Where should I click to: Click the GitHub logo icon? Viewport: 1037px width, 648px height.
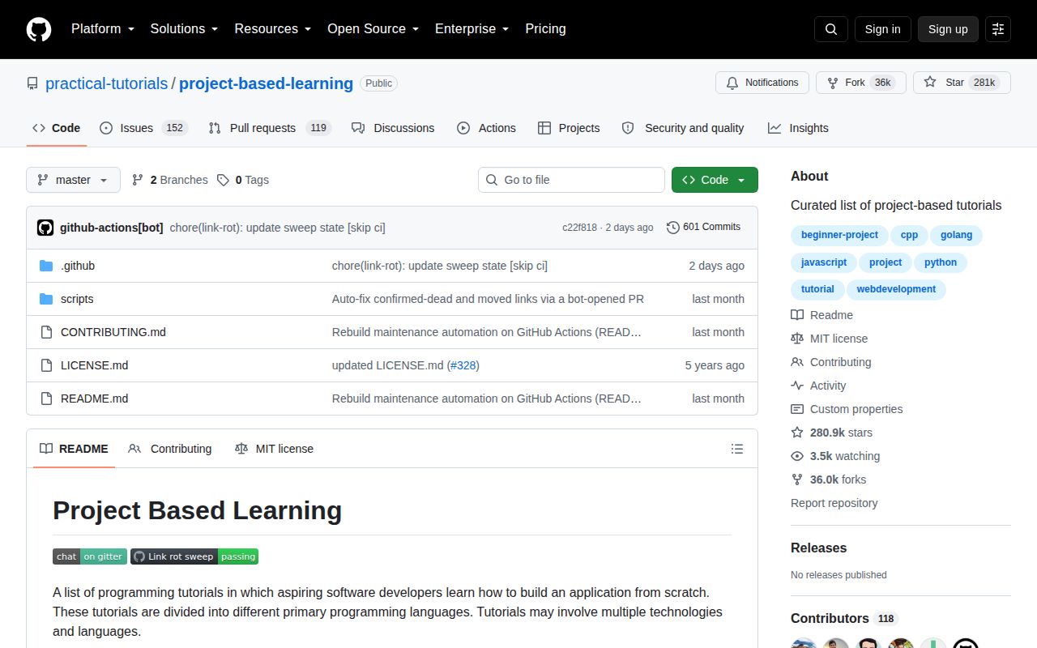[39, 29]
